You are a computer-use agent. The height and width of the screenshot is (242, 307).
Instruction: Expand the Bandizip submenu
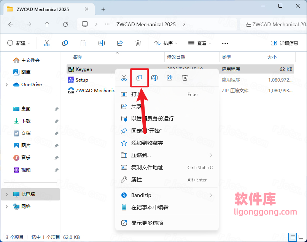211,195
